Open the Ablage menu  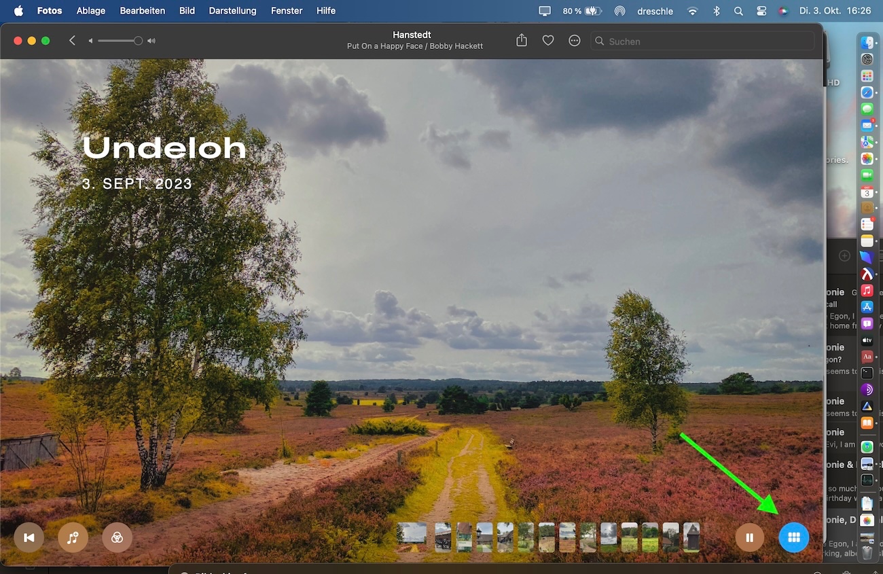pyautogui.click(x=91, y=11)
